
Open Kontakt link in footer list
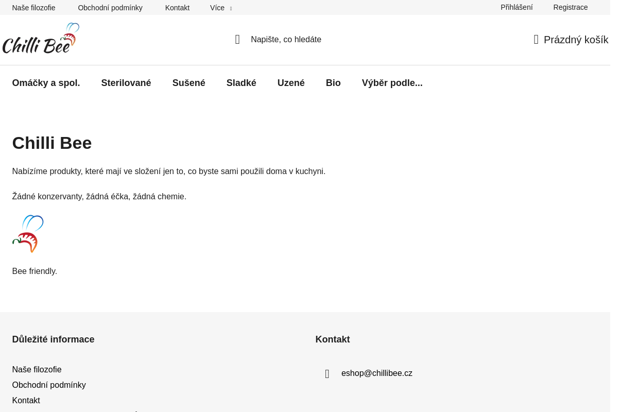[x=26, y=401]
